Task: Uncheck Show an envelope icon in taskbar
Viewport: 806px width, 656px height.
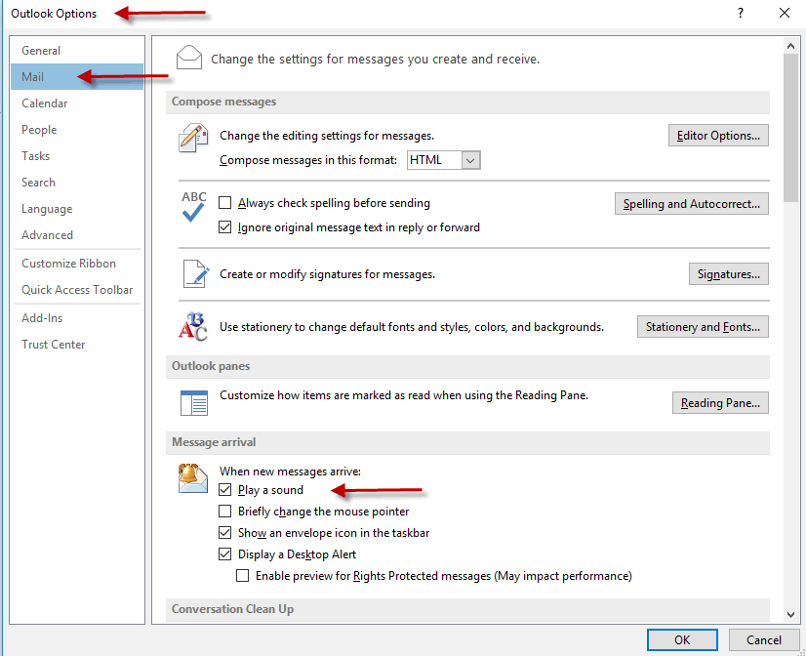Action: tap(224, 532)
